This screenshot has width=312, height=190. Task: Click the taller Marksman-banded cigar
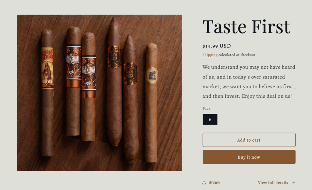tap(73, 81)
